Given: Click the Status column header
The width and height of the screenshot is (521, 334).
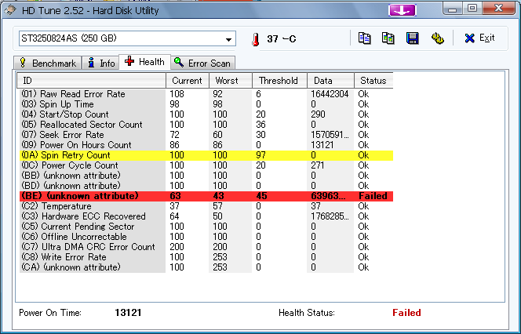Looking at the screenshot, I should point(373,80).
